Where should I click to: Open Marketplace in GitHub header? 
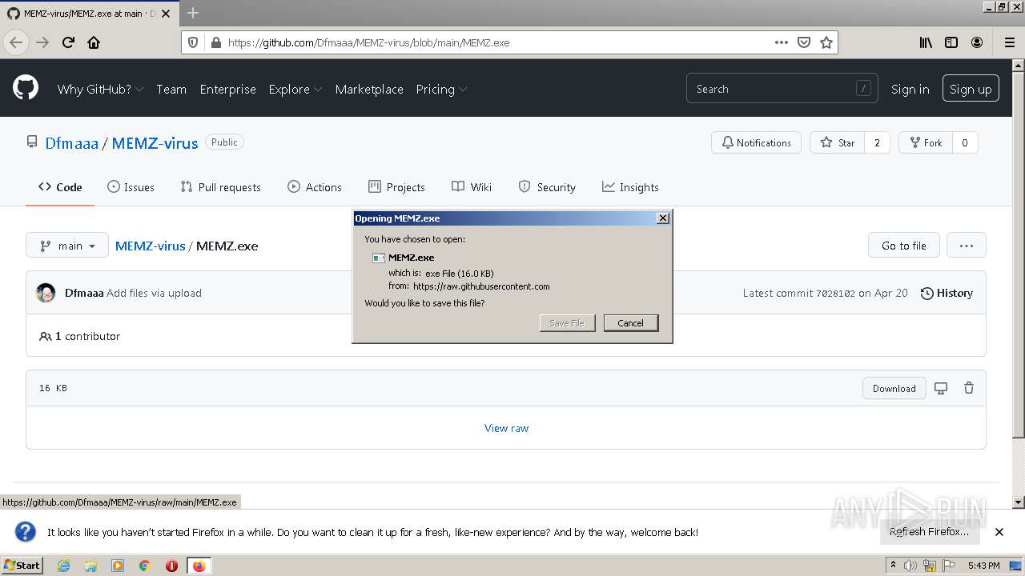[369, 89]
